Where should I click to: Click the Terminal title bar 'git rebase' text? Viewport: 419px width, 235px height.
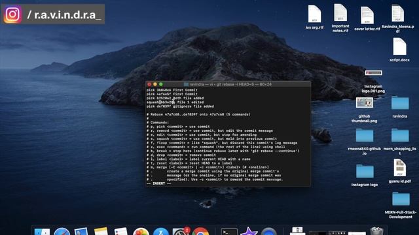pos(226,84)
